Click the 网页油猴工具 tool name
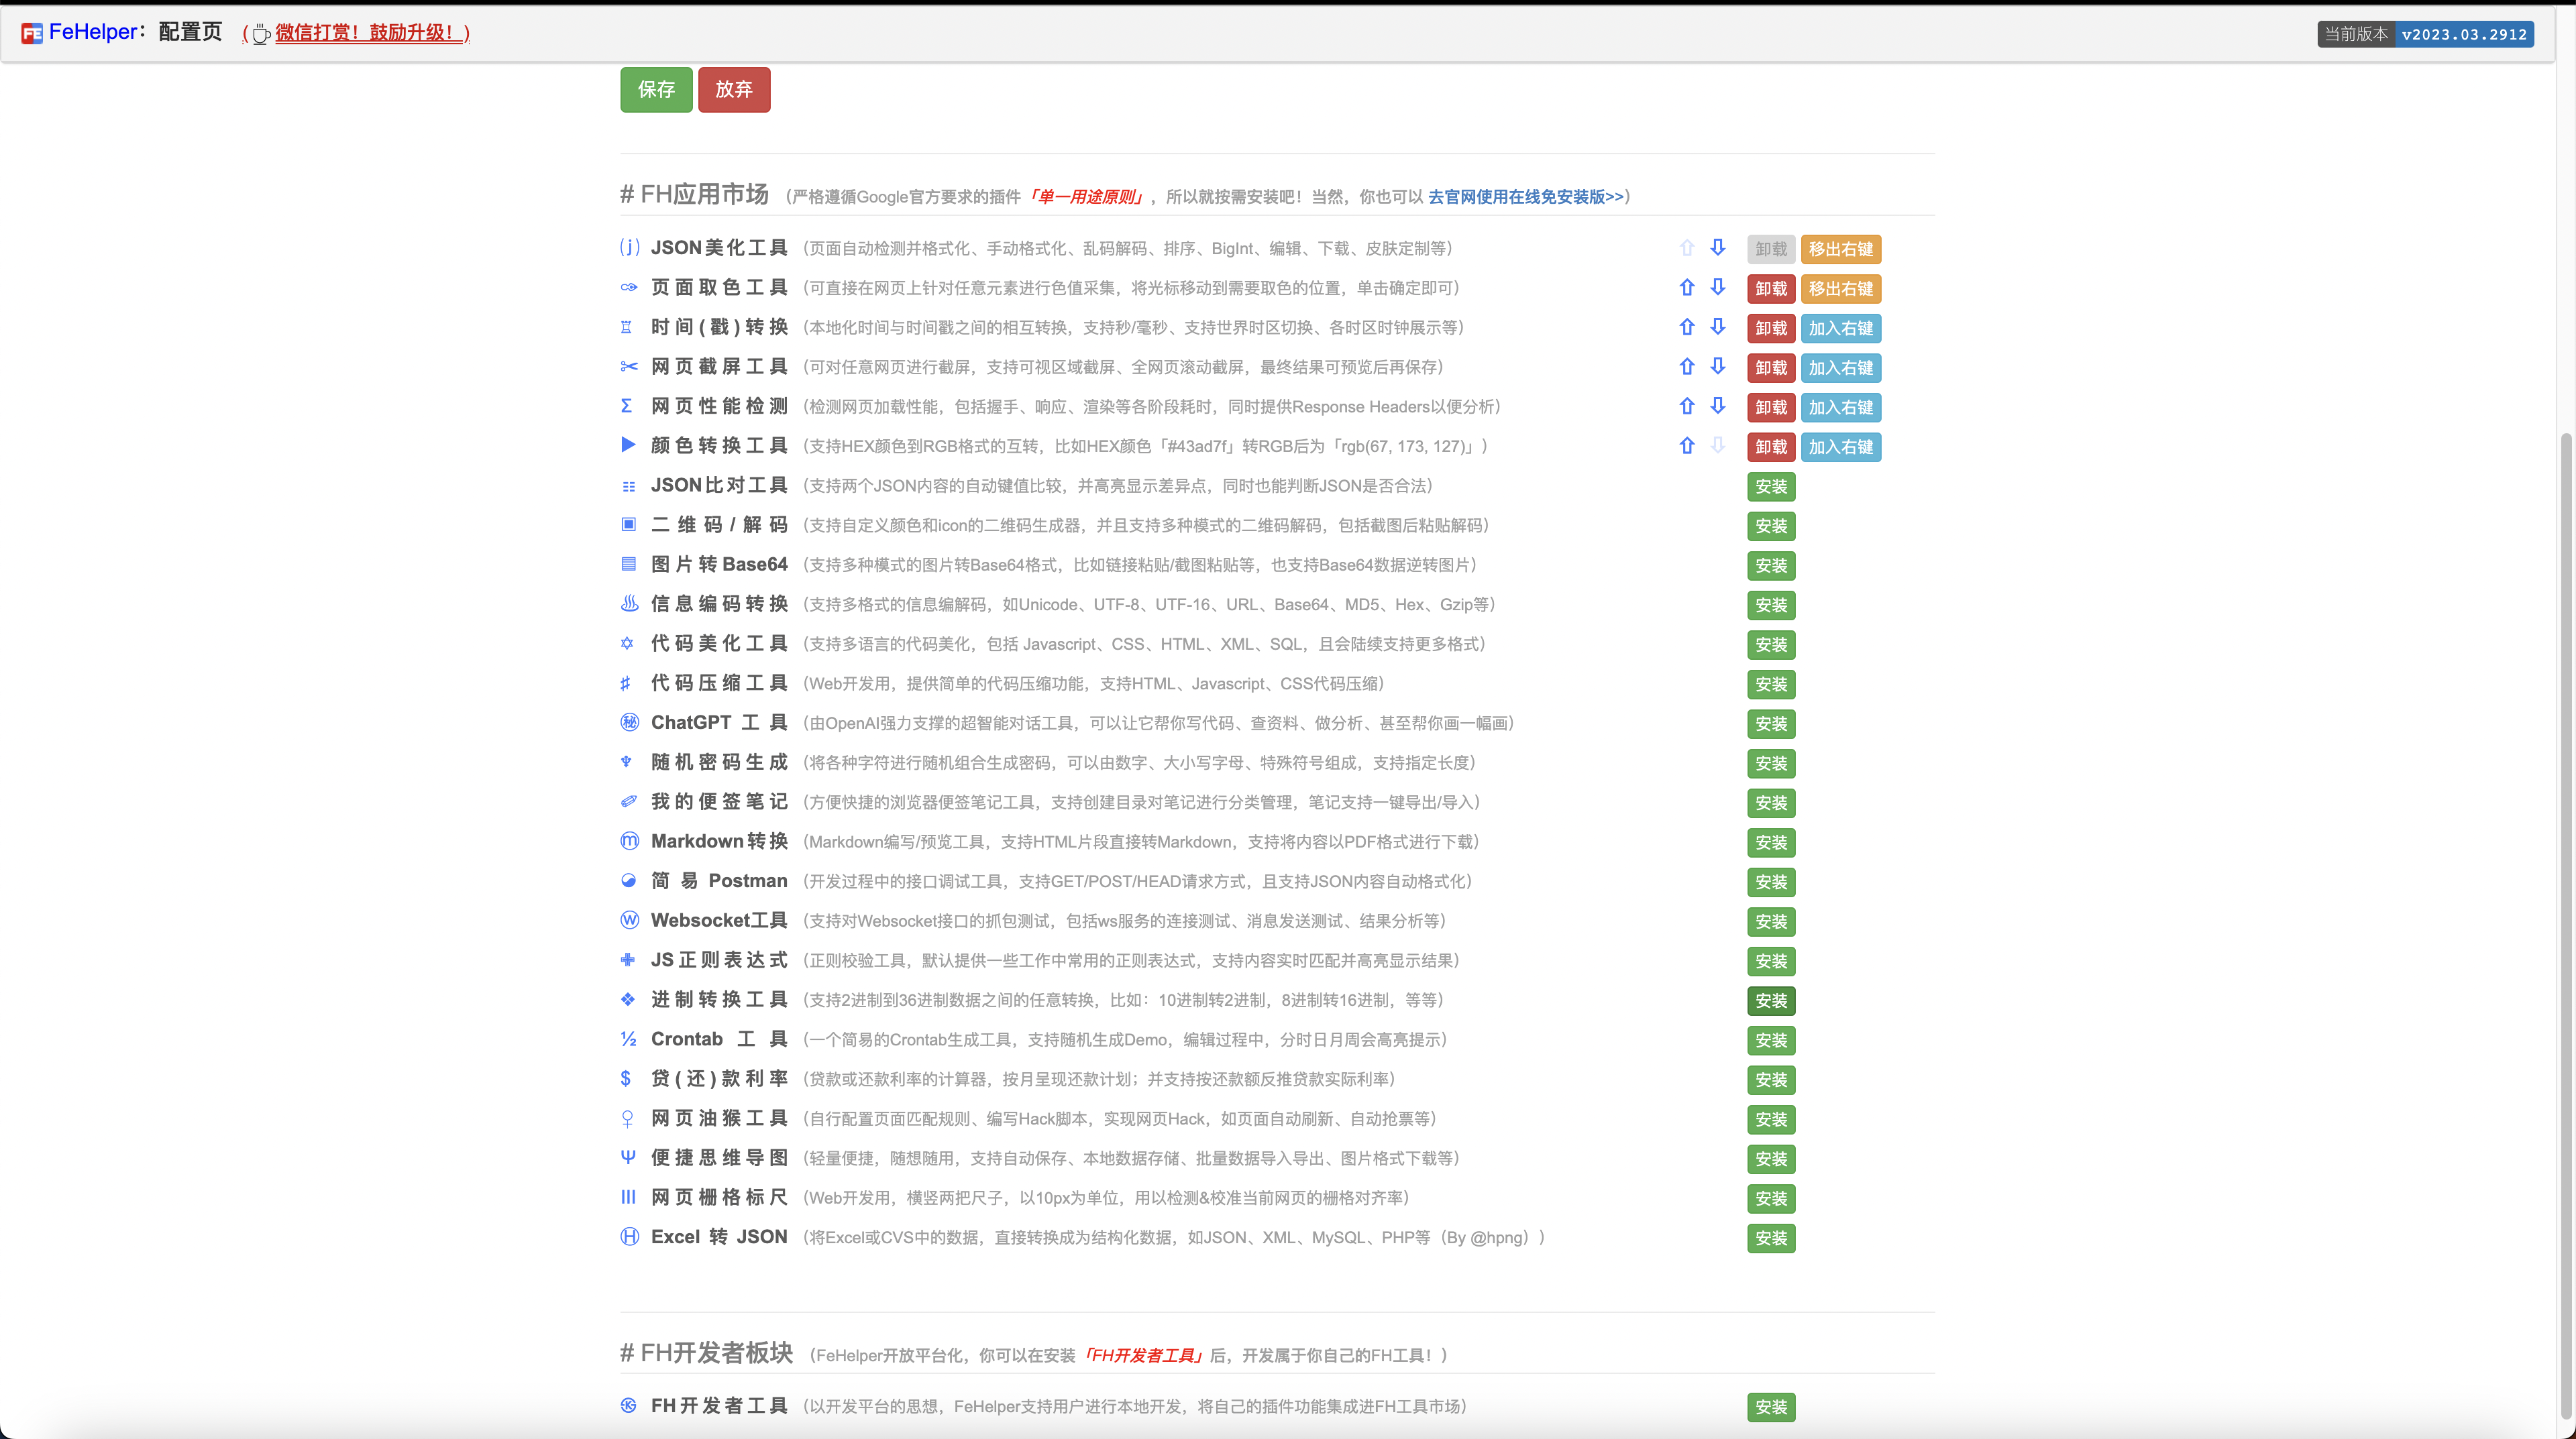This screenshot has width=2576, height=1439. [719, 1118]
